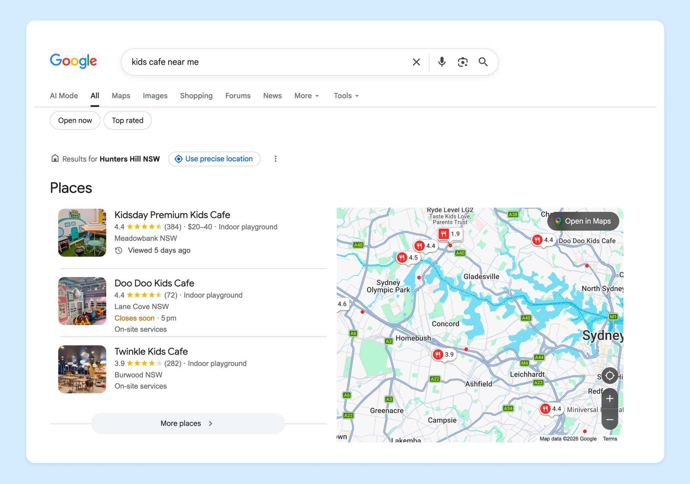Clear the search query with the X icon
This screenshot has width=690, height=484.
point(416,62)
